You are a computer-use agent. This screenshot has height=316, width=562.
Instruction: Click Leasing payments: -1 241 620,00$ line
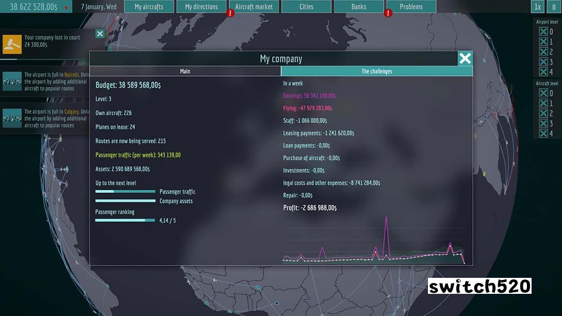(x=319, y=133)
